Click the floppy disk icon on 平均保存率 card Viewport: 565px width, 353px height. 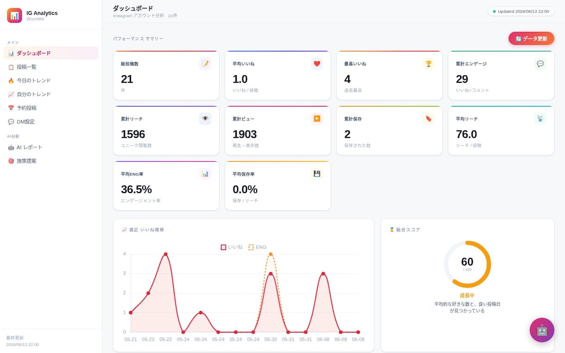tap(317, 174)
